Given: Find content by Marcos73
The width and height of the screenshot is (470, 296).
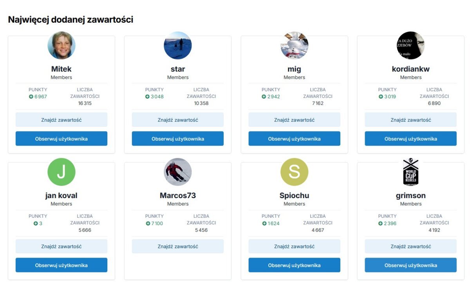Looking at the screenshot, I should pos(178,246).
